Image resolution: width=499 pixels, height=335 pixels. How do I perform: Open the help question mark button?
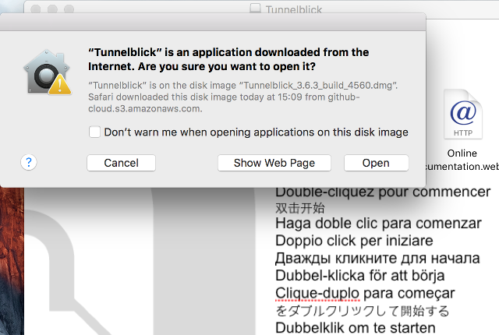point(29,162)
